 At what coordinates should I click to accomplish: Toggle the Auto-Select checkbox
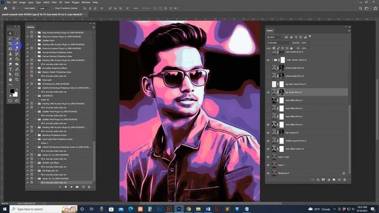(x=23, y=8)
